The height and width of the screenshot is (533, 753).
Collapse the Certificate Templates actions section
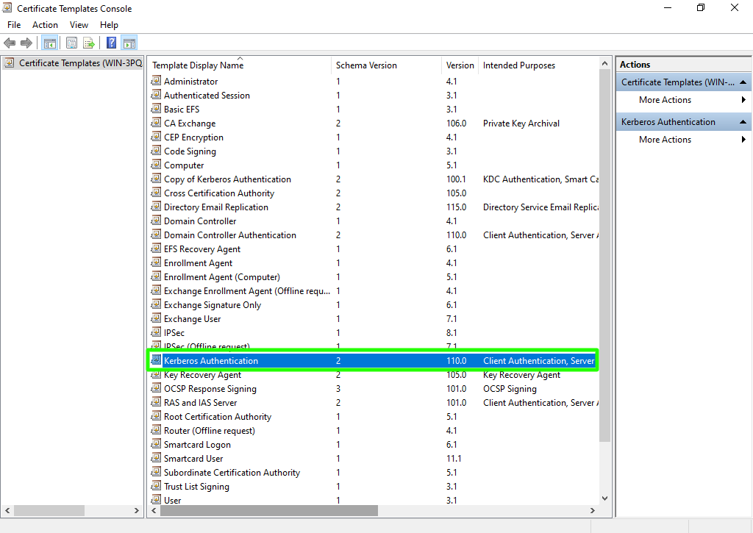coord(743,82)
